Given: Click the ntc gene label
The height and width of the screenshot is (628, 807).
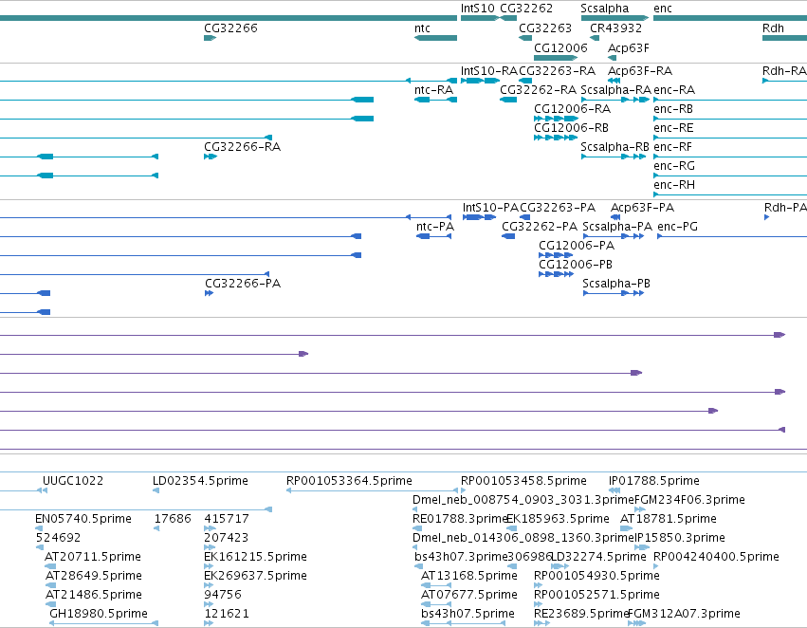Looking at the screenshot, I should tap(422, 28).
